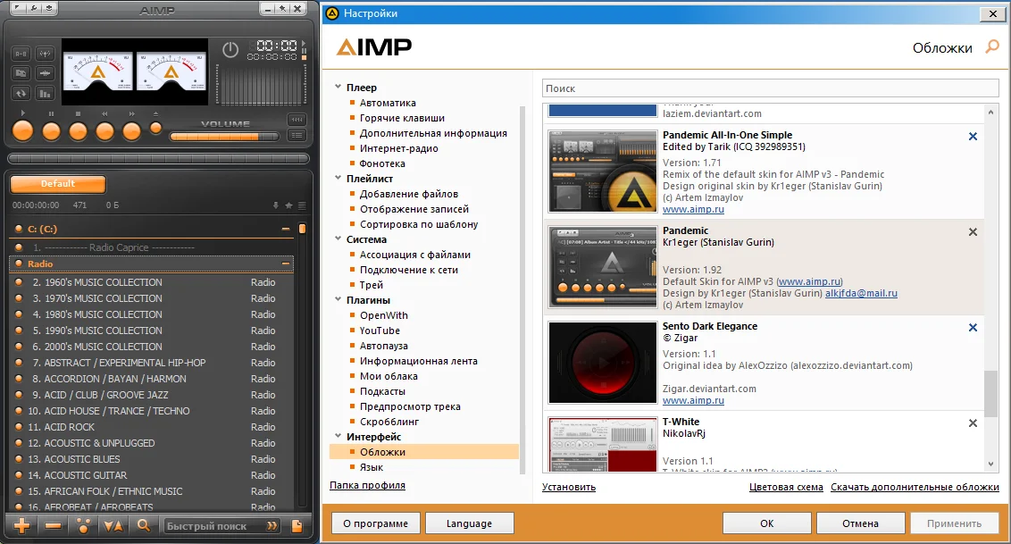Open the playlist search magnifier icon
Viewport: 1011px width, 544px height.
tap(144, 526)
